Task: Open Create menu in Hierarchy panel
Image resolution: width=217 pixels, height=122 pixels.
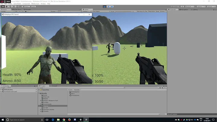Action: click(x=3, y=88)
